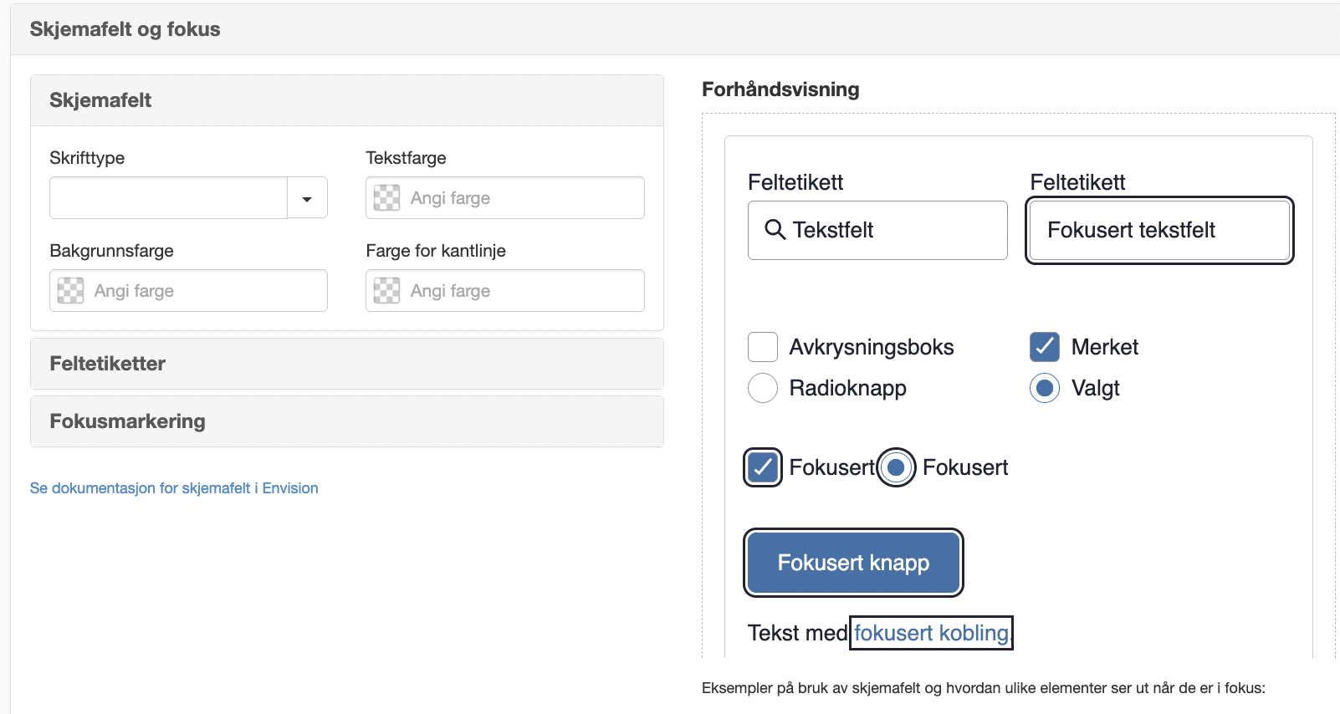Click the Fokusert knapp button
The image size is (1340, 714).
tap(853, 563)
